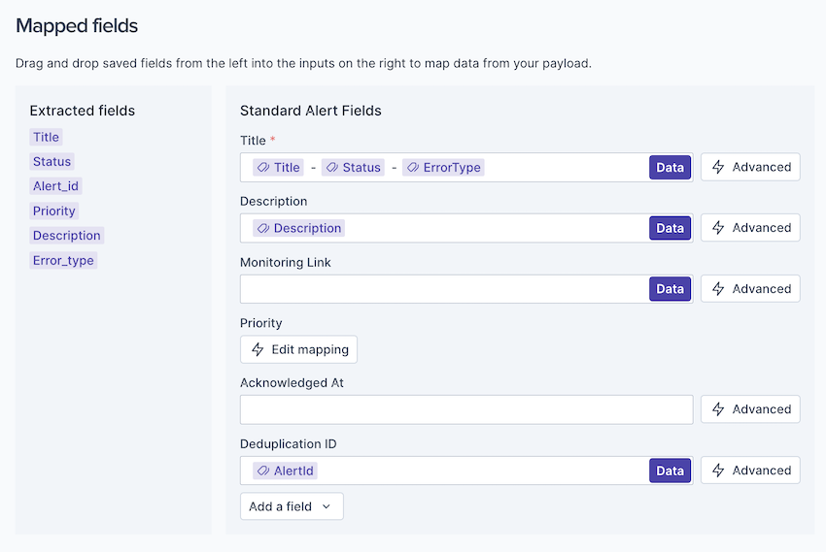This screenshot has width=826, height=552.
Task: Expand the Add a field dropdown
Action: tap(291, 506)
